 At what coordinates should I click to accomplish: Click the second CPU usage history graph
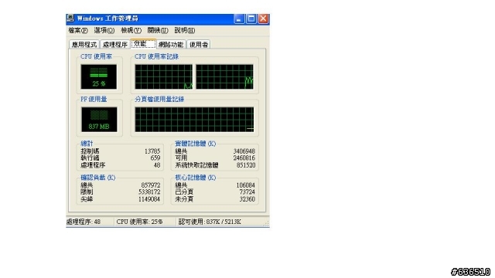(x=224, y=76)
